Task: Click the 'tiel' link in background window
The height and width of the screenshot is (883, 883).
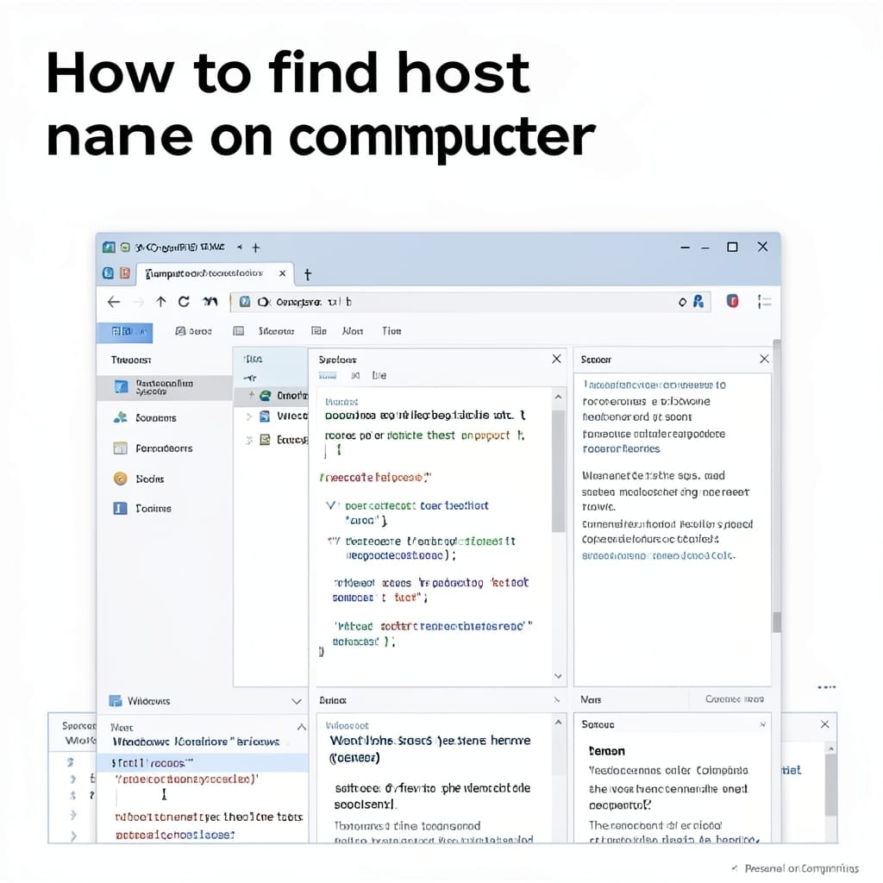Action: click(792, 770)
